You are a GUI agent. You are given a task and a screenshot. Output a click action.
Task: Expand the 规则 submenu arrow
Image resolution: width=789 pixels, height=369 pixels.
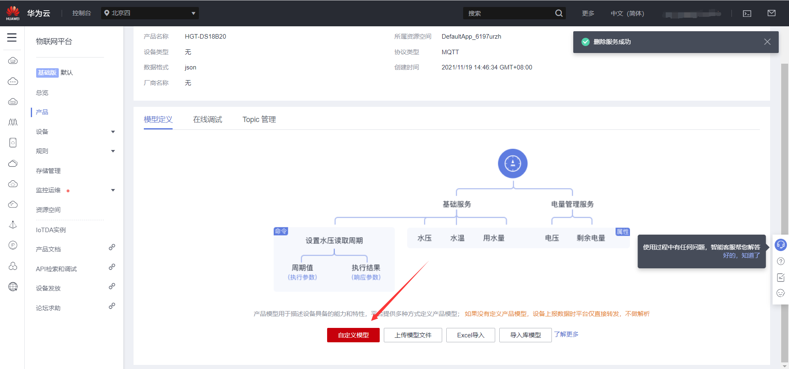[113, 151]
